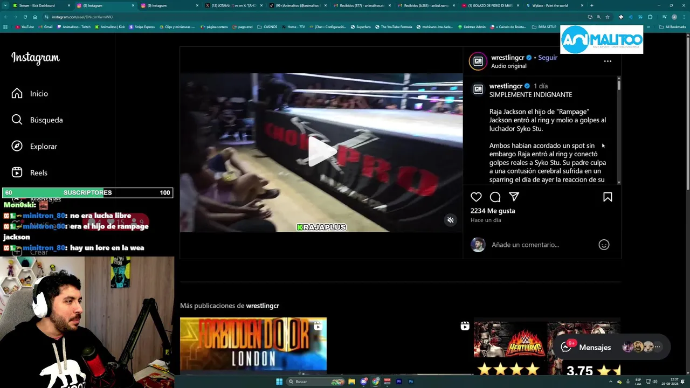Click the browser home button

(x=34, y=17)
